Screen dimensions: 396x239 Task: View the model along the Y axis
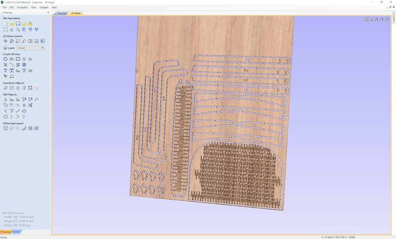(387, 19)
